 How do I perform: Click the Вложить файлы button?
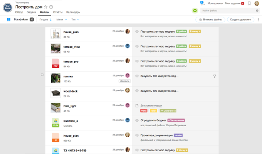210,20
